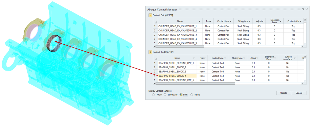Viewport: 311px width, 127px height.
Task: Collapse the Contact Tied section
Action: click(x=150, y=52)
